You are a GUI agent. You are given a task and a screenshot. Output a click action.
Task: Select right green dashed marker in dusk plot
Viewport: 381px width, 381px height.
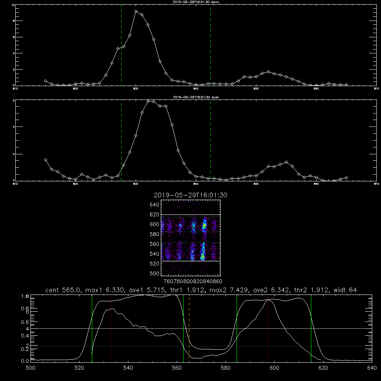tap(210, 141)
